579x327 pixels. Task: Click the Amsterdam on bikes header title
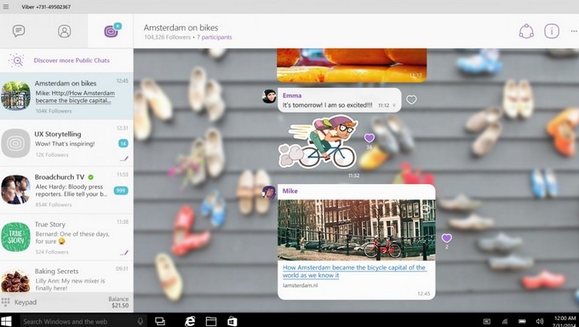[x=181, y=28]
